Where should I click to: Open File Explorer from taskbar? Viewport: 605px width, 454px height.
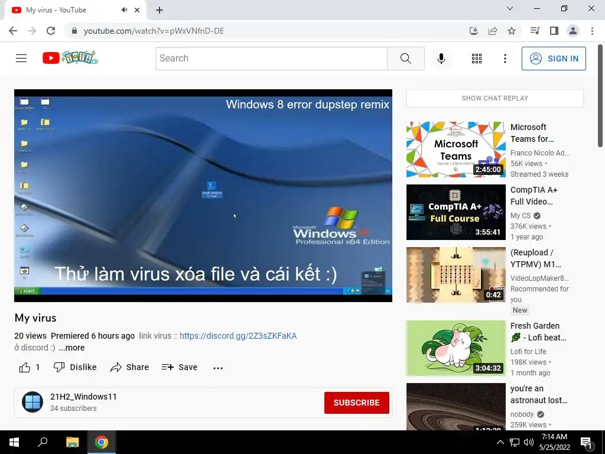click(72, 442)
